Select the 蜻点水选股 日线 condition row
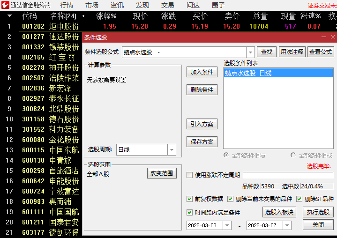The image size is (337, 238). 278,73
